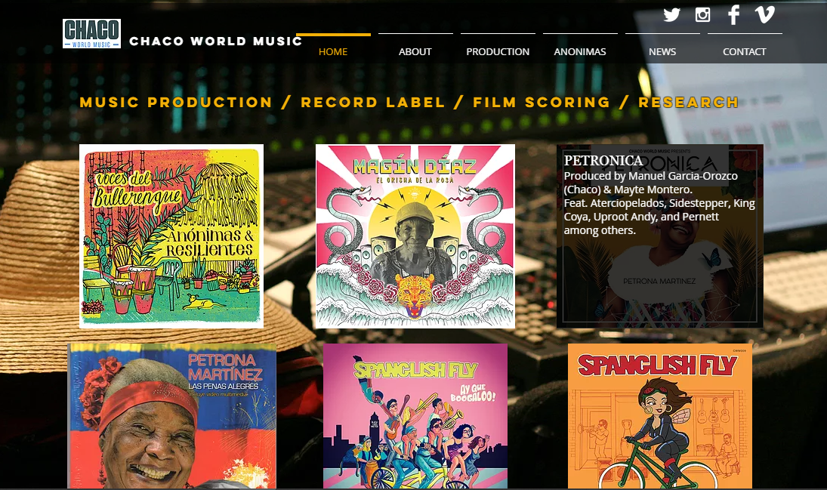Click the Chaco World Music logo
The width and height of the screenshot is (827, 490).
92,34
